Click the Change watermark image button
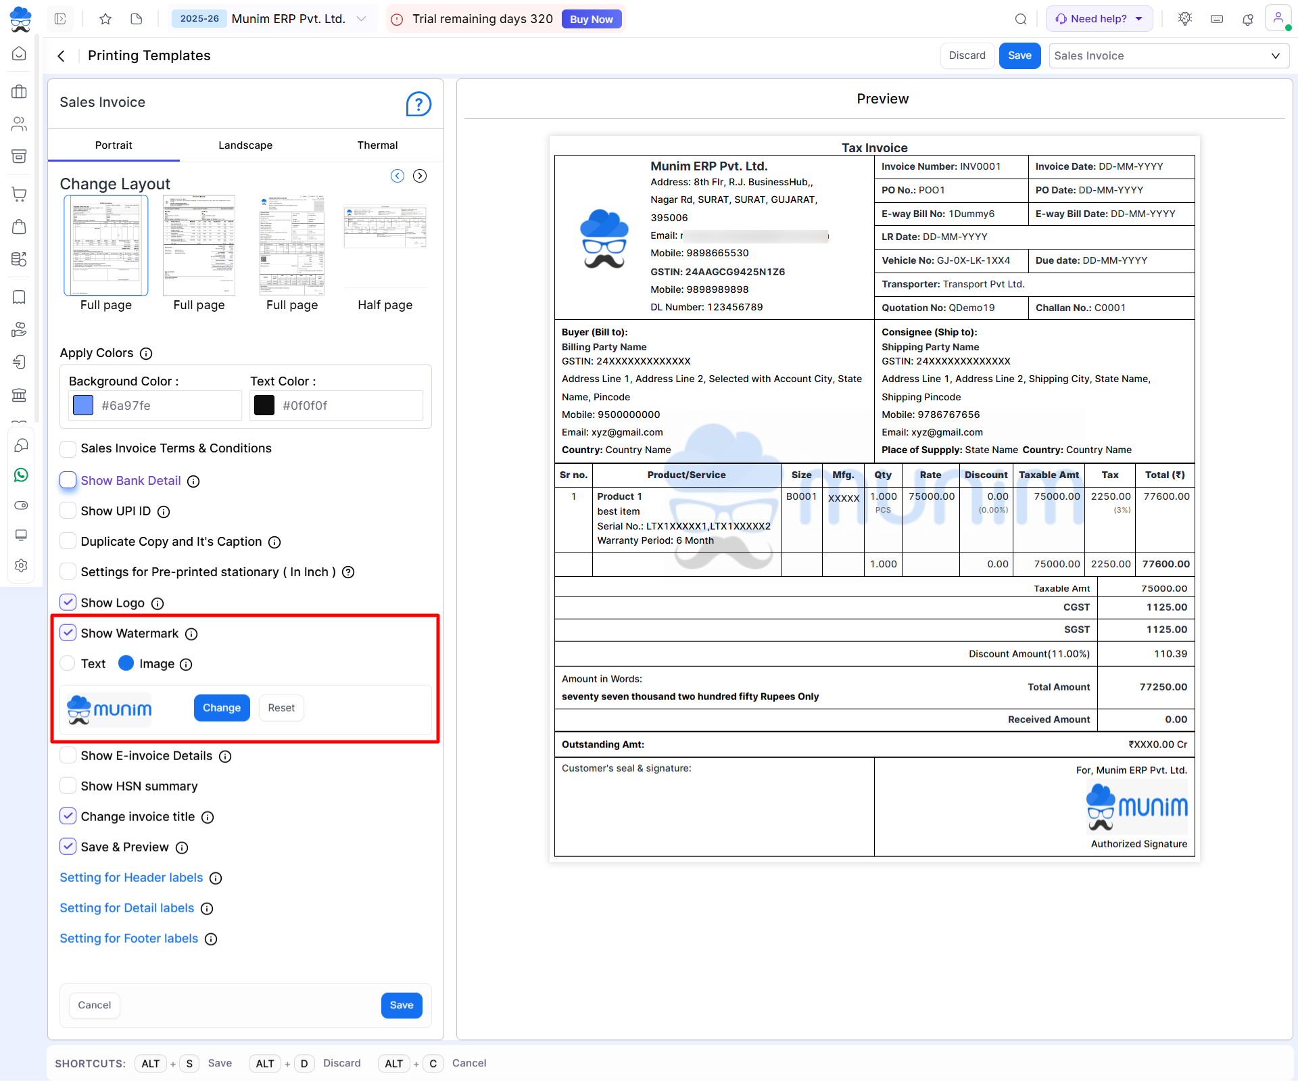This screenshot has height=1082, width=1298. pos(222,707)
